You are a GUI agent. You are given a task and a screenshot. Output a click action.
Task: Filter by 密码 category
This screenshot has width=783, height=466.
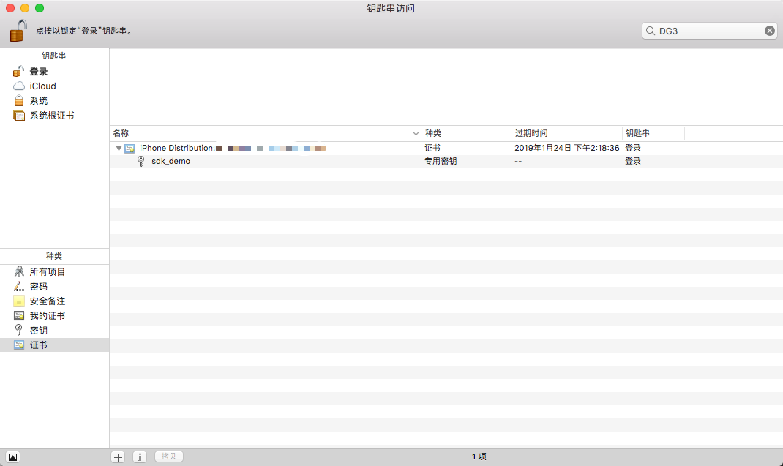point(38,287)
